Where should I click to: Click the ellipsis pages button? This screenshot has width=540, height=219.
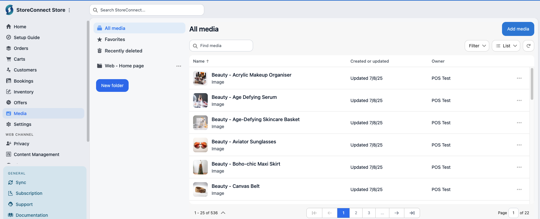(382, 213)
